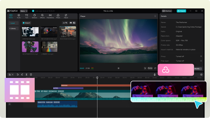210x118 pixels.
Task: Open the All filter dropdown in the media panel
Action: point(65,23)
